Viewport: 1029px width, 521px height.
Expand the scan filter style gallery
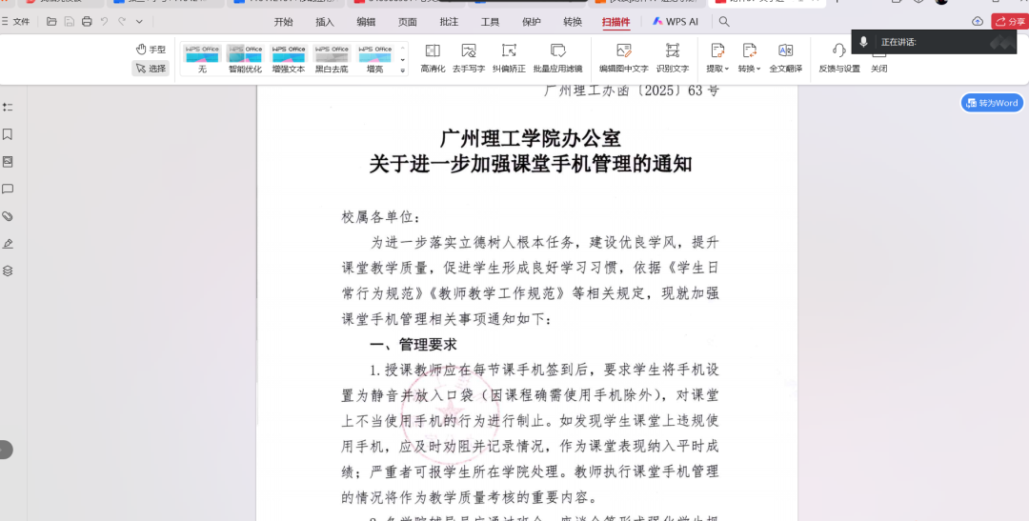click(402, 70)
